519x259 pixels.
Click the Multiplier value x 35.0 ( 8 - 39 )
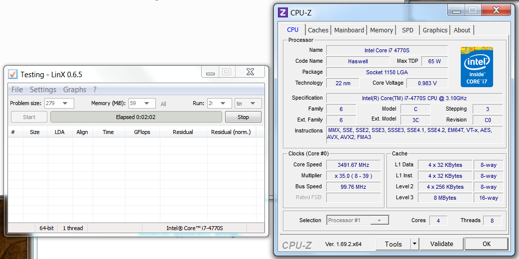(x=353, y=176)
